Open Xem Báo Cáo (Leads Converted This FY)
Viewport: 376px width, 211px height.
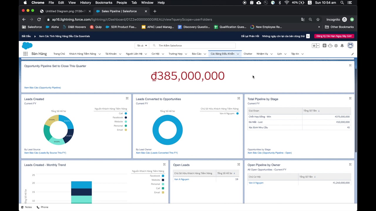click(x=157, y=153)
